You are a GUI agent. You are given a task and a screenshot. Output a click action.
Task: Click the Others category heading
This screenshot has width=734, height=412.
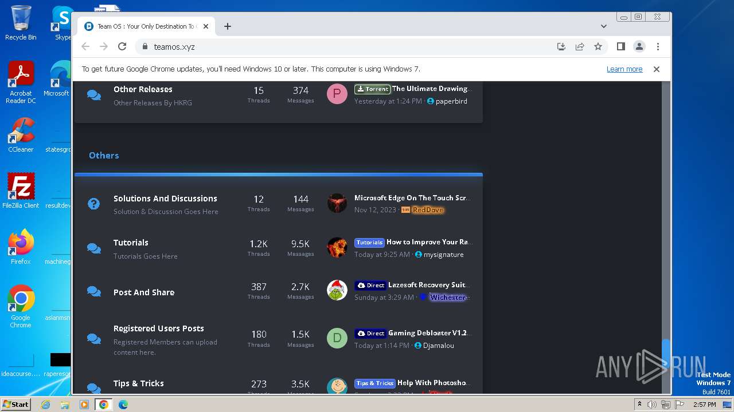click(x=104, y=156)
